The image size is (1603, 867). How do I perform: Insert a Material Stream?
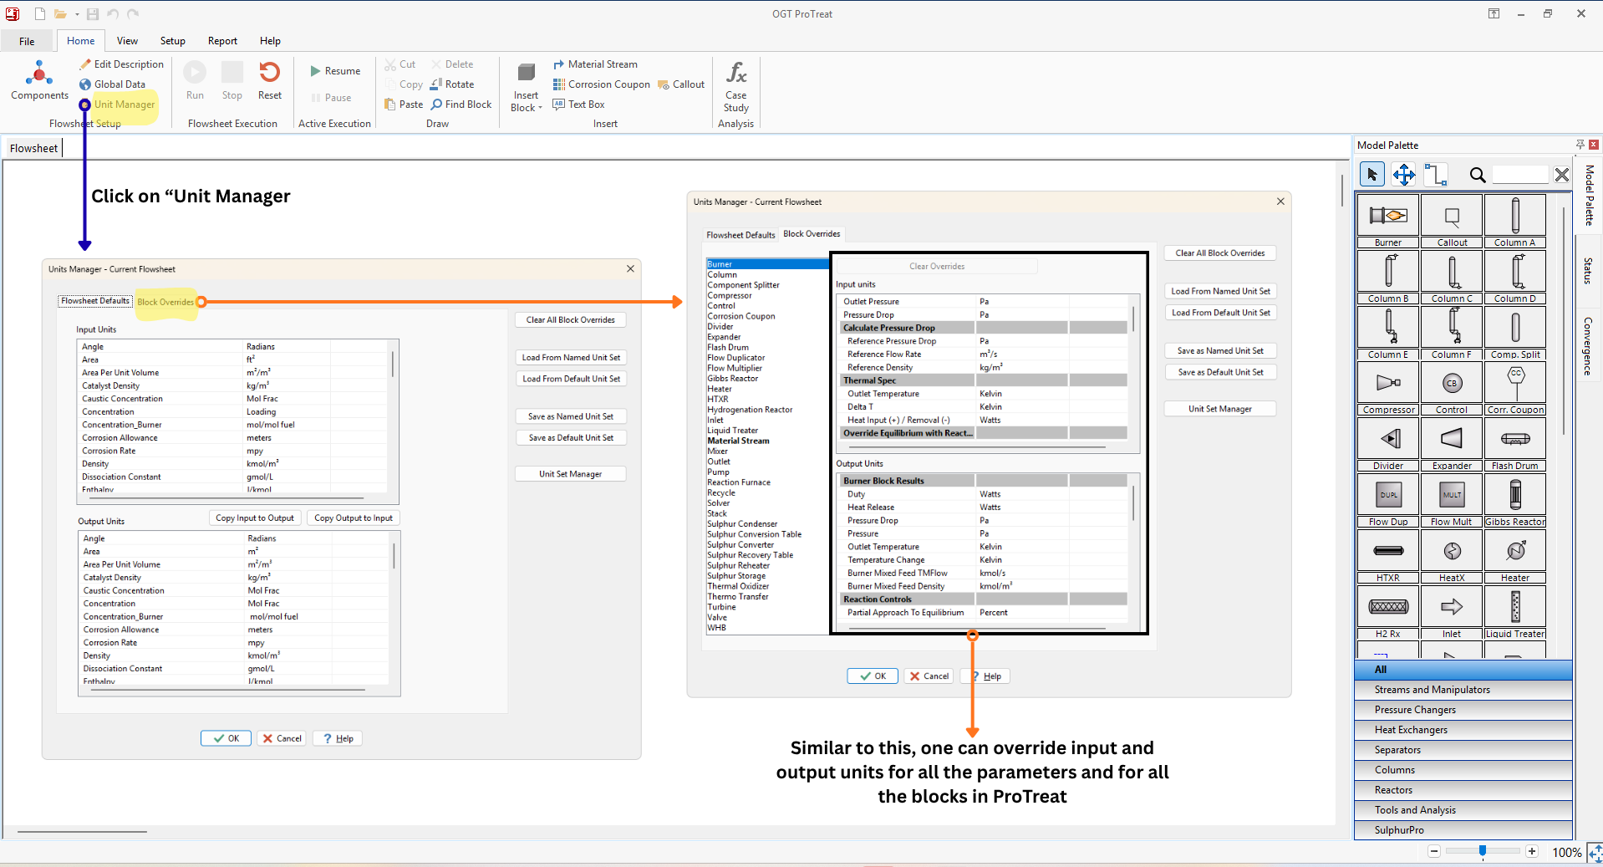(595, 64)
